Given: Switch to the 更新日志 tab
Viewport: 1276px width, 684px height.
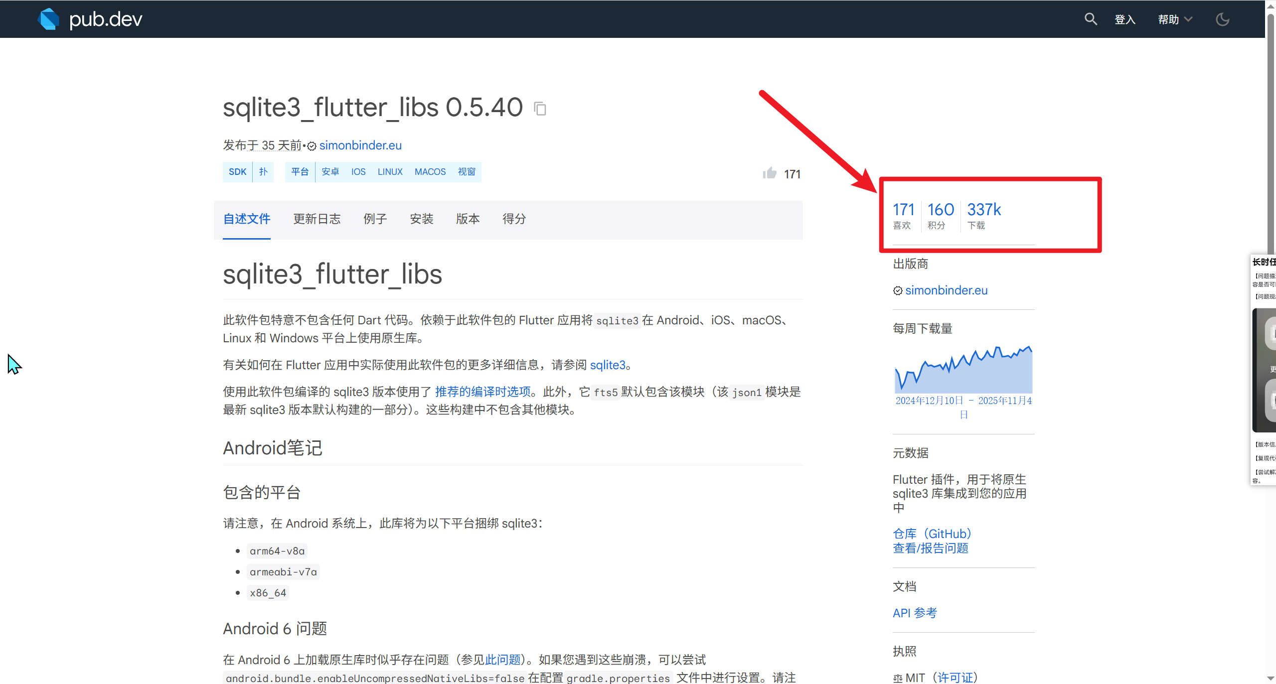Looking at the screenshot, I should point(317,219).
